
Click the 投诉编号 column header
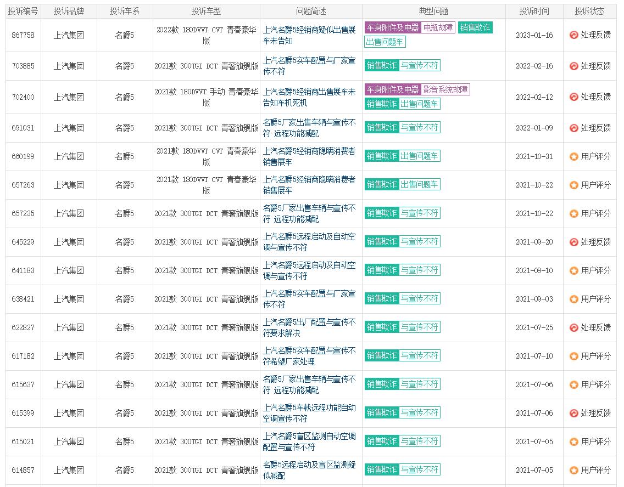(24, 10)
